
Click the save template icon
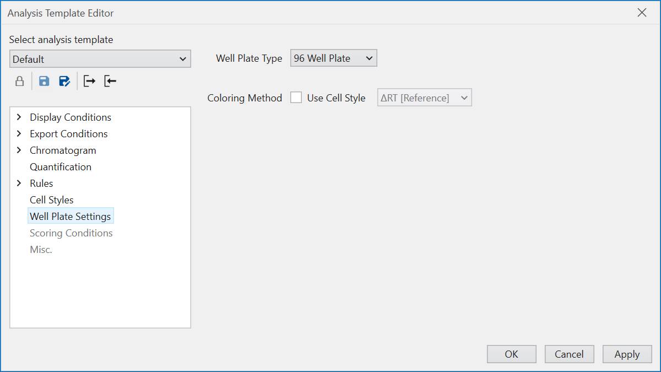point(44,82)
